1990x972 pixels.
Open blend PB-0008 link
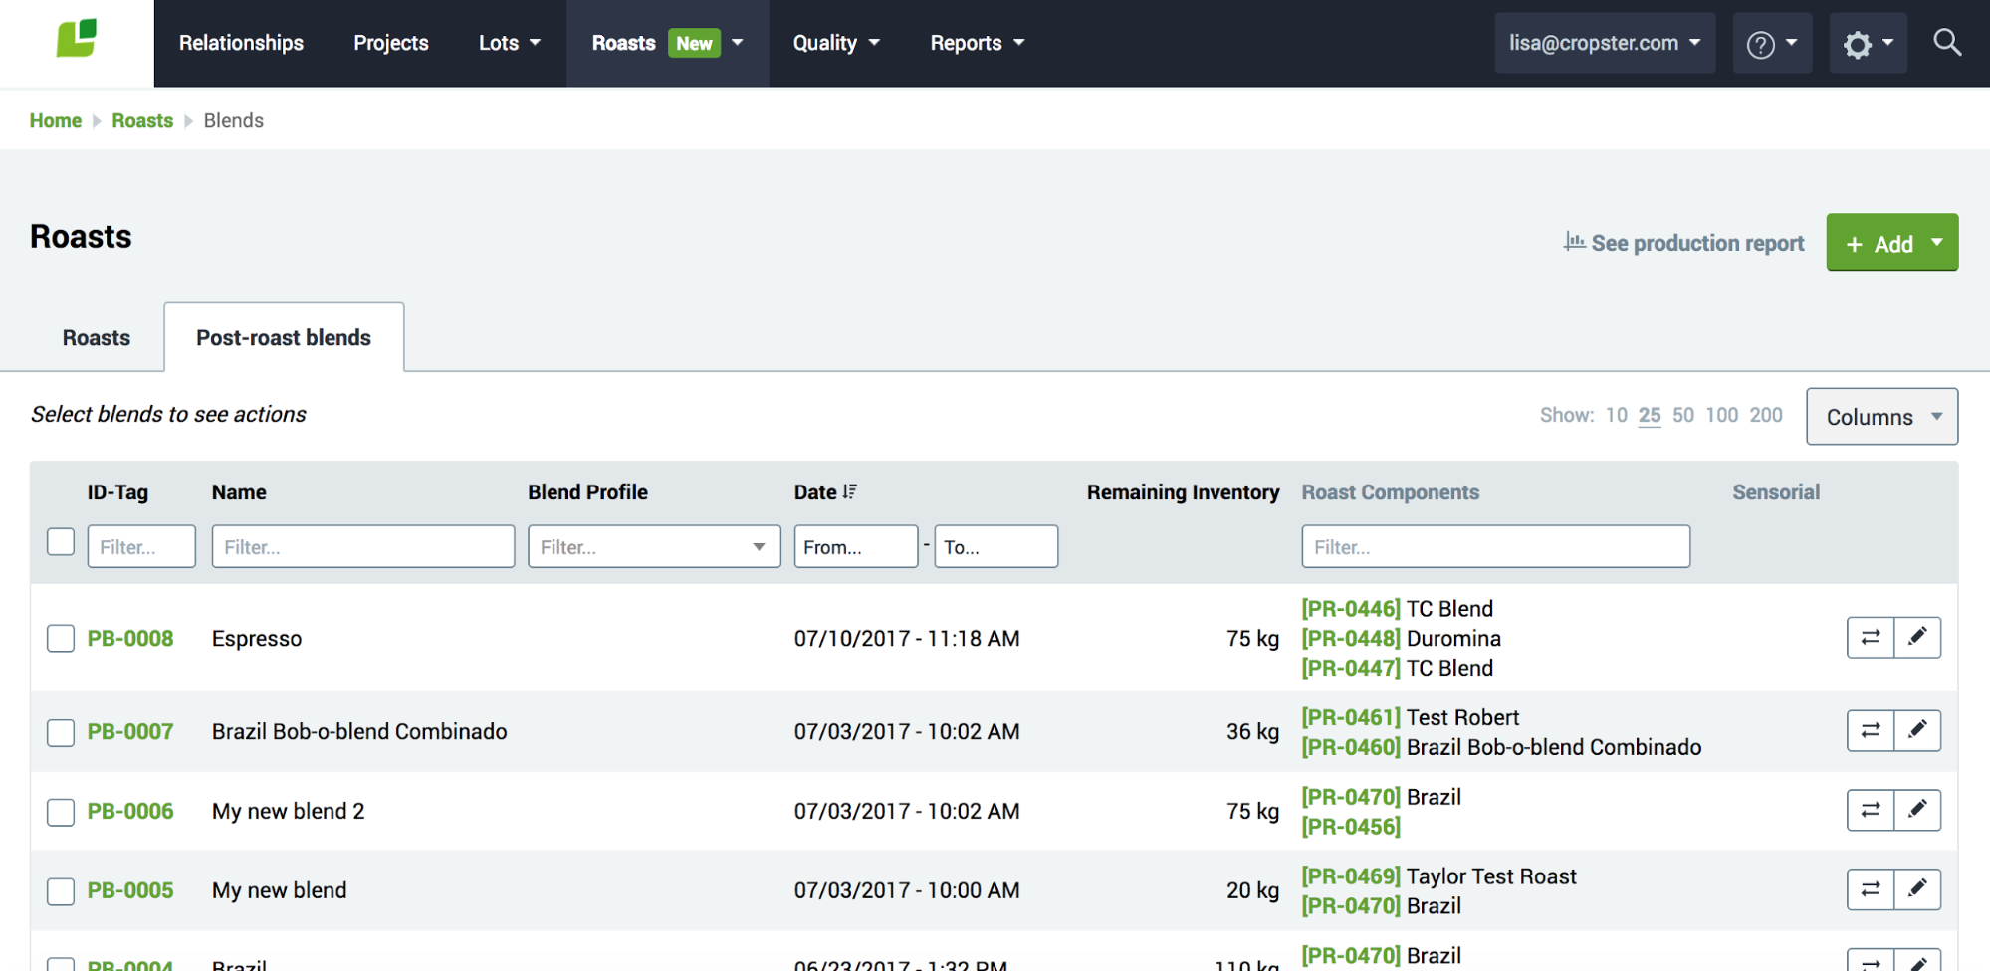coord(130,639)
